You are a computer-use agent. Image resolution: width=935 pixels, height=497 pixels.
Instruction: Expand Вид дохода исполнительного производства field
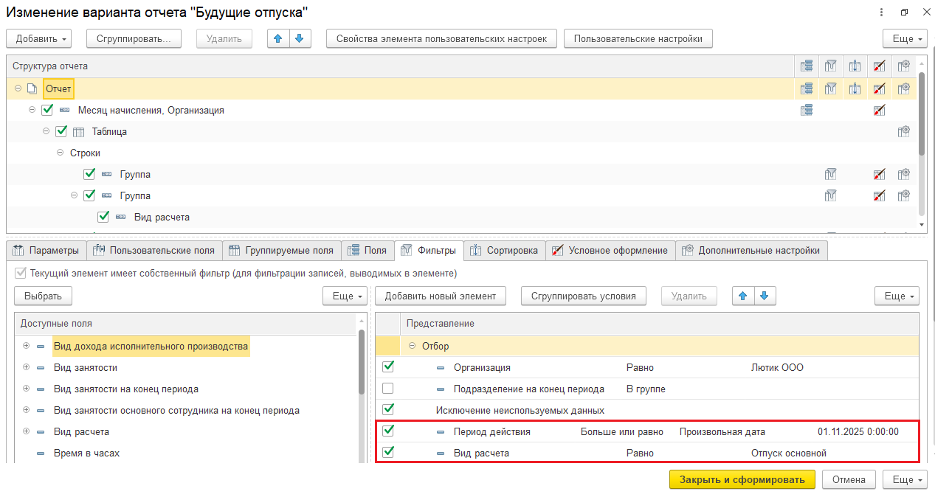point(26,346)
